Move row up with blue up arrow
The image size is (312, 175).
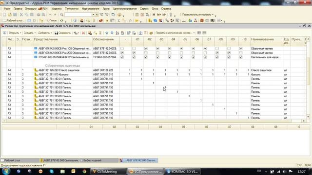pyautogui.click(x=107, y=33)
